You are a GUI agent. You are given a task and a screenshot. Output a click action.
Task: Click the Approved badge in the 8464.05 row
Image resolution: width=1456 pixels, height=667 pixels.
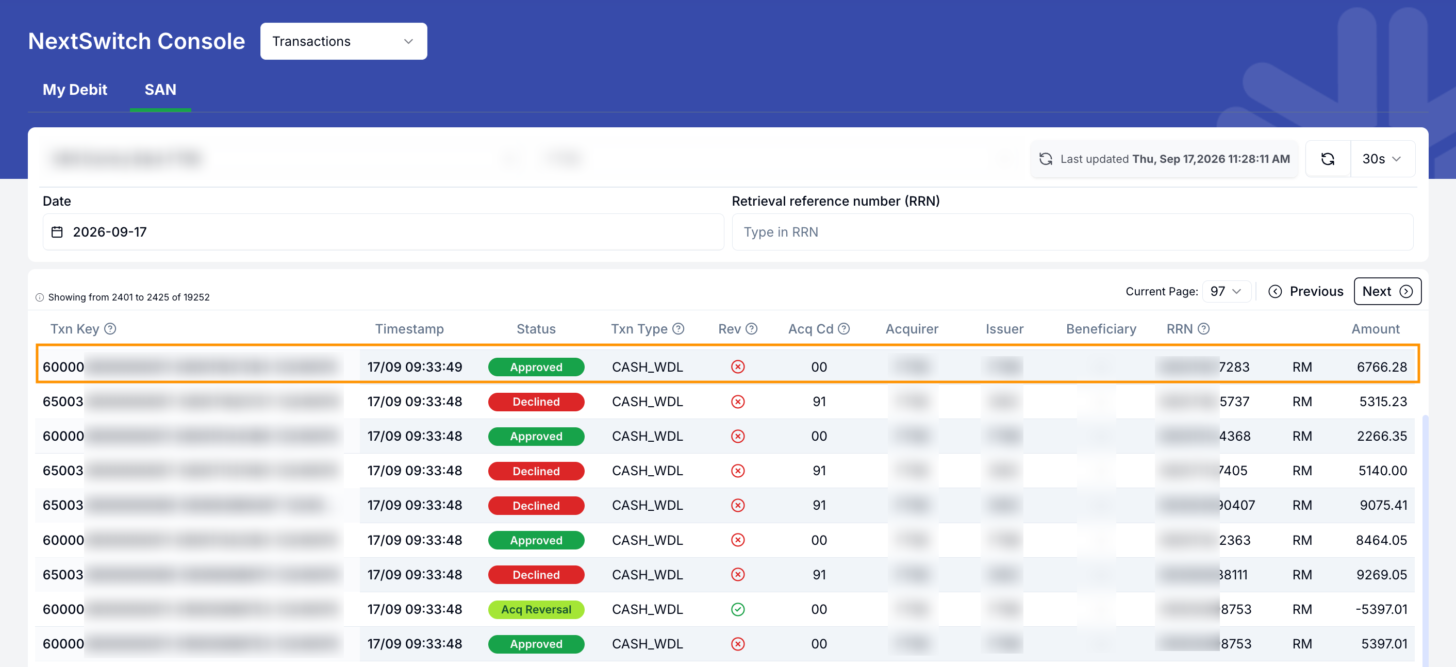(x=536, y=540)
